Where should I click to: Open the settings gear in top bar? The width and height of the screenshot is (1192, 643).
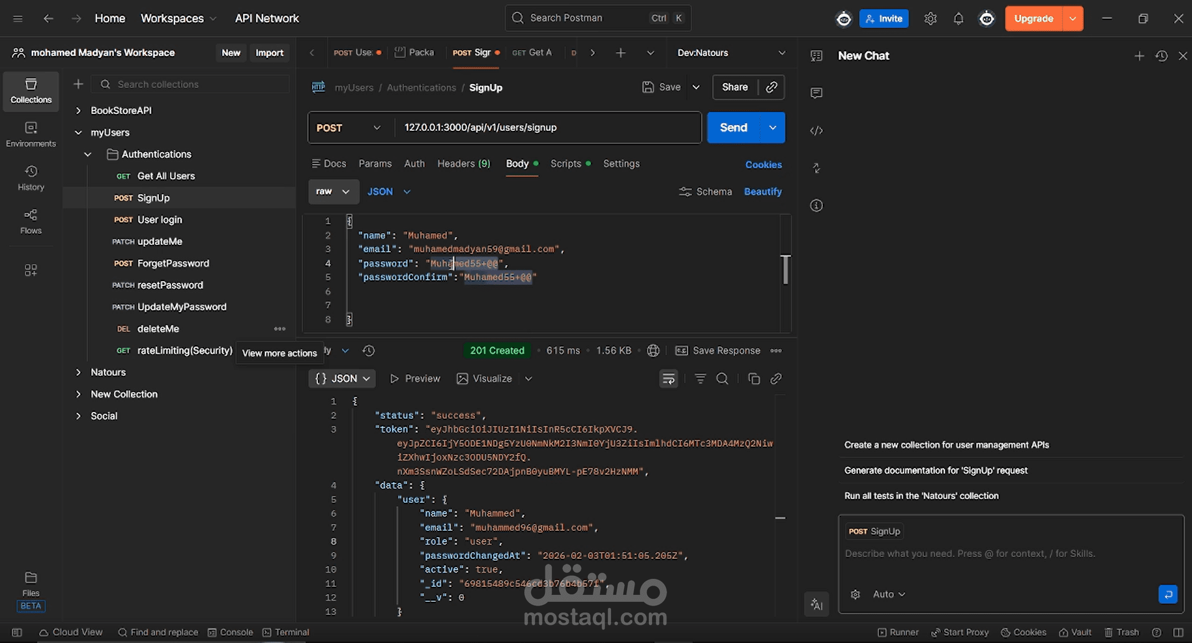pyautogui.click(x=930, y=19)
